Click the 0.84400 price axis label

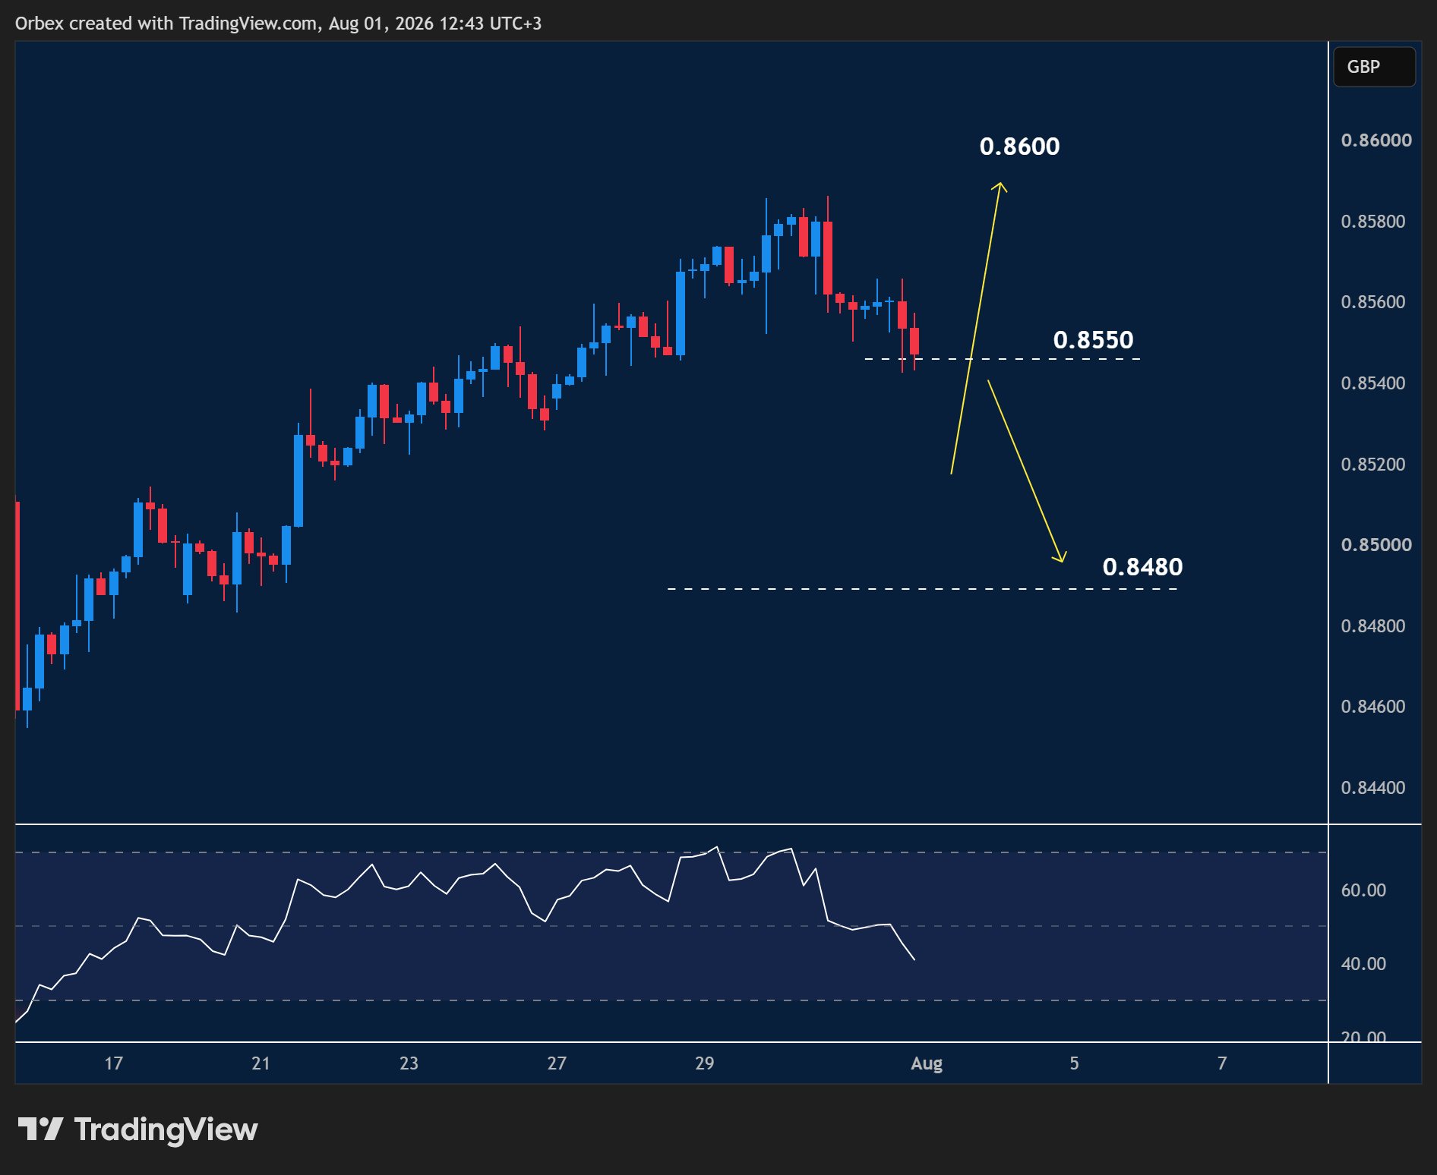click(1373, 788)
